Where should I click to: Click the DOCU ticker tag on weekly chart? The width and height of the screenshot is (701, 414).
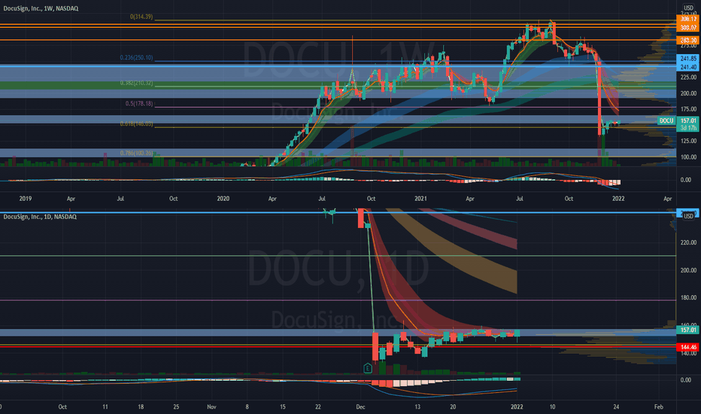666,121
